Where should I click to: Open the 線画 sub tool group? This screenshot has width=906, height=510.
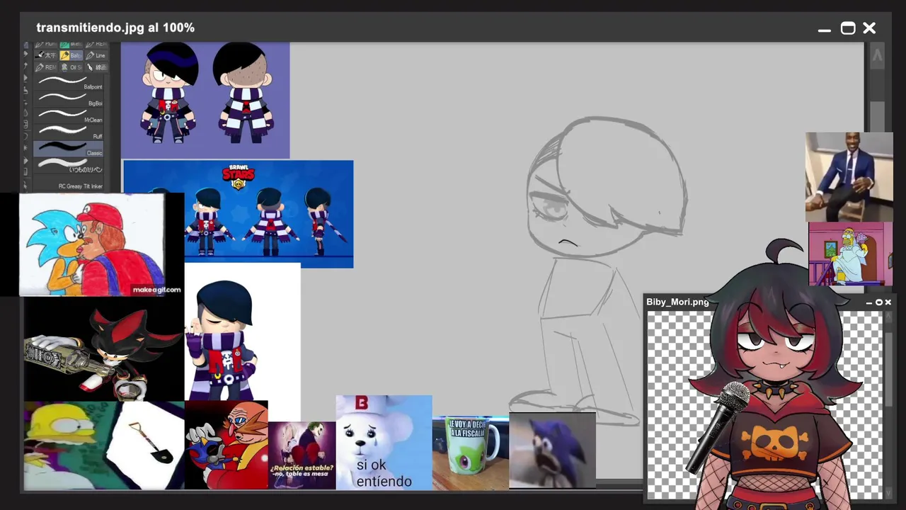click(96, 67)
